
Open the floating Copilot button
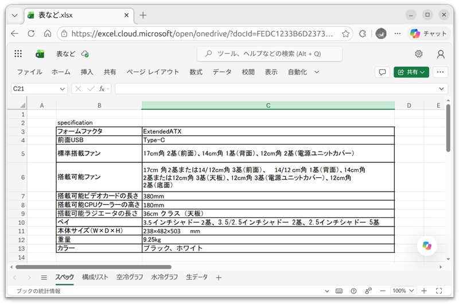(427, 245)
